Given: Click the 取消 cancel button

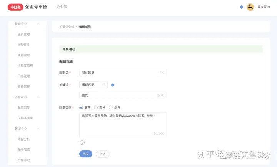Looking at the screenshot, I should click(102, 154).
